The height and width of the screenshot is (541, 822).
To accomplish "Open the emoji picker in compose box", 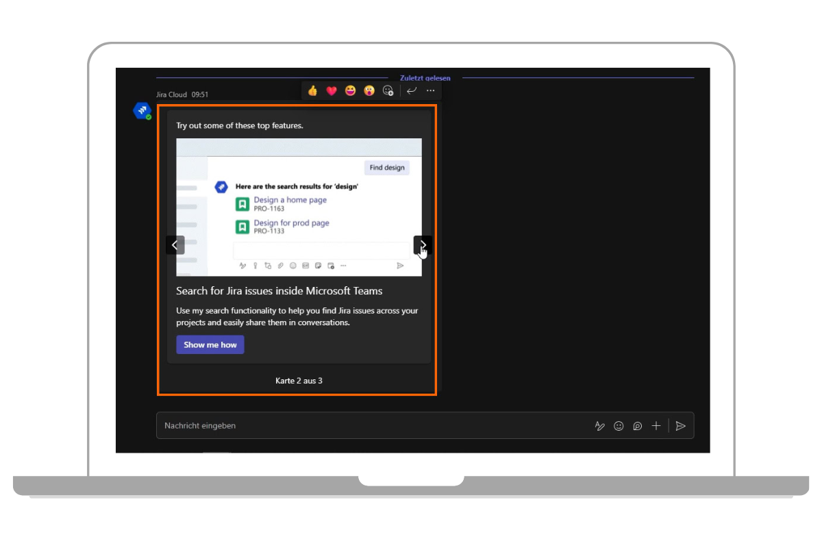I will coord(619,426).
